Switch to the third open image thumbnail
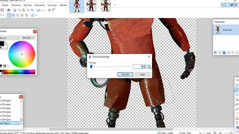Screen dimensions: 239x134 click(106, 6)
